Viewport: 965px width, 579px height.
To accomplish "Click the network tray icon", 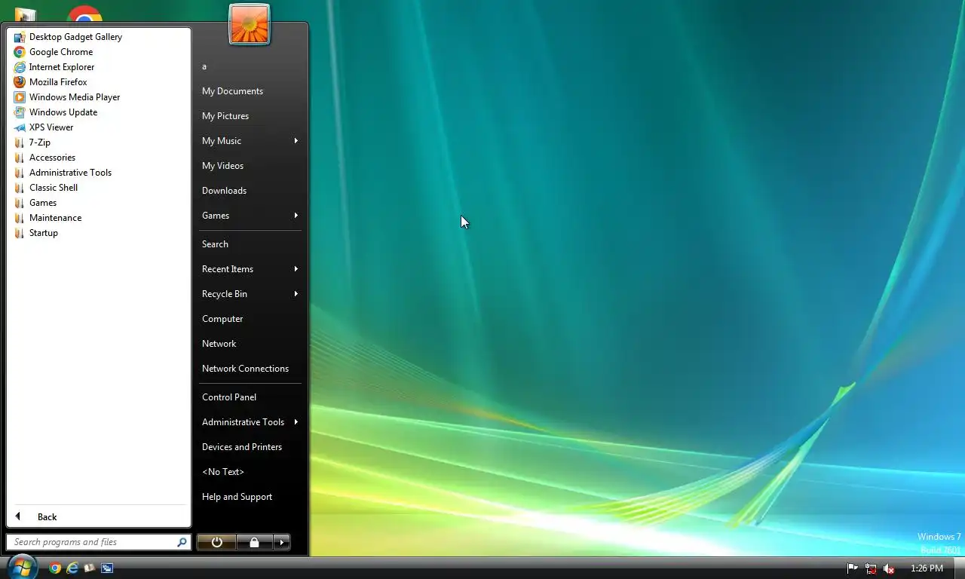I will 871,568.
